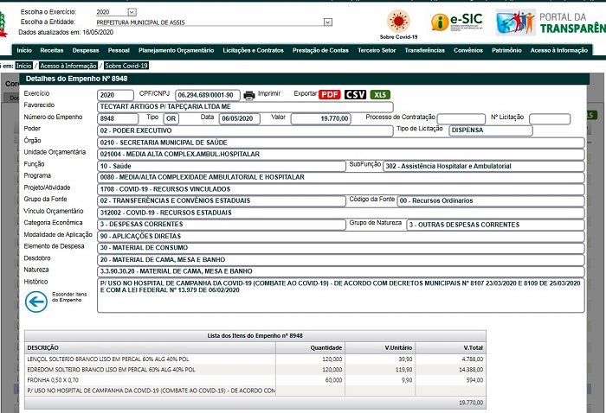
Task: Open the Patrimônio menu
Action: point(506,50)
